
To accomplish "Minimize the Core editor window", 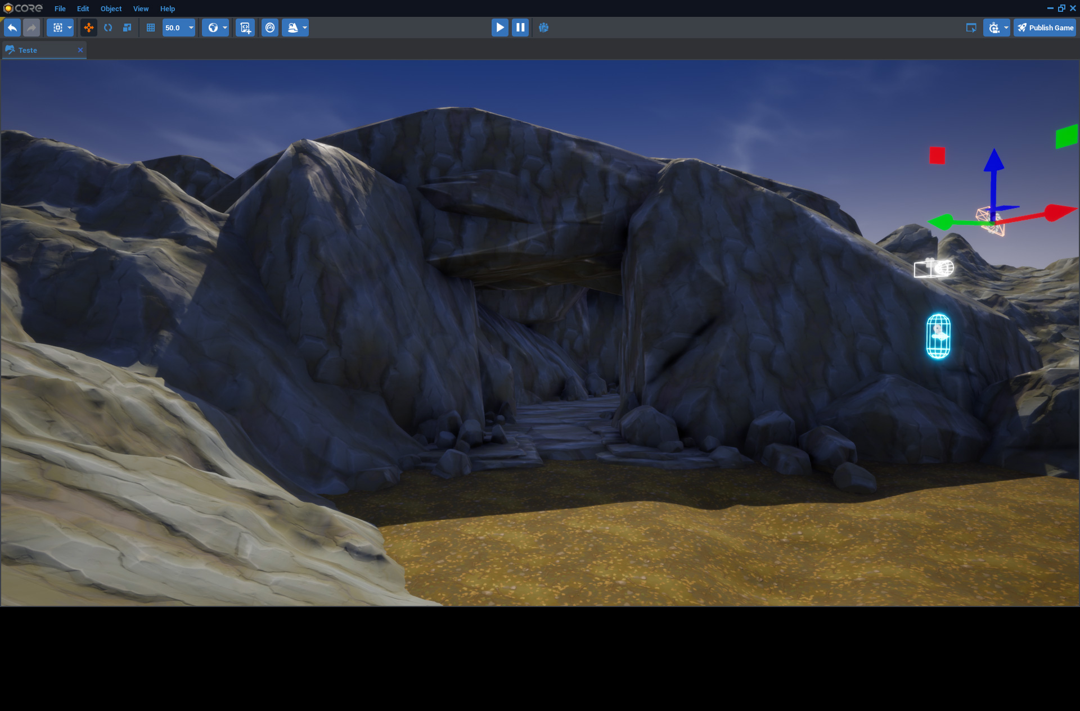I will [1050, 8].
